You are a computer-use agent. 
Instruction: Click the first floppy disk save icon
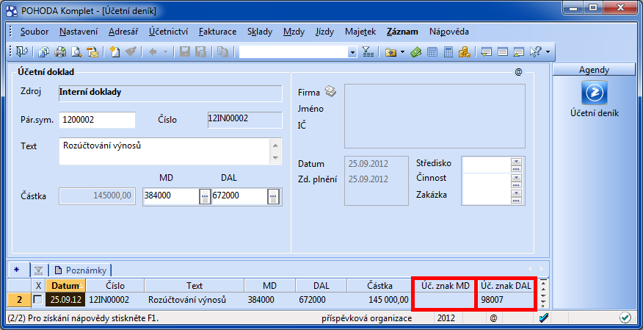click(186, 52)
